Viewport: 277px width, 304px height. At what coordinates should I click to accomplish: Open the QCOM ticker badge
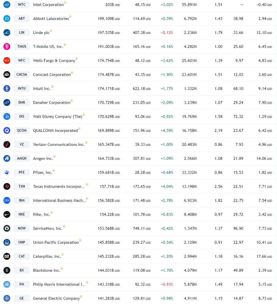pos(22,130)
